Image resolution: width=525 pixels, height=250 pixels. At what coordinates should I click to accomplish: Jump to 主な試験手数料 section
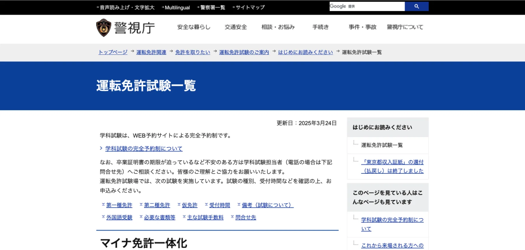(205, 217)
